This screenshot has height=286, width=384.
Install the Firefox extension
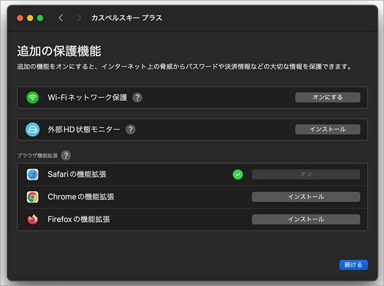(x=306, y=219)
